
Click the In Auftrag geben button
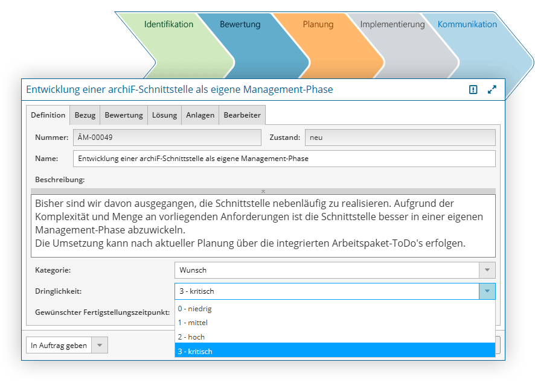click(59, 346)
